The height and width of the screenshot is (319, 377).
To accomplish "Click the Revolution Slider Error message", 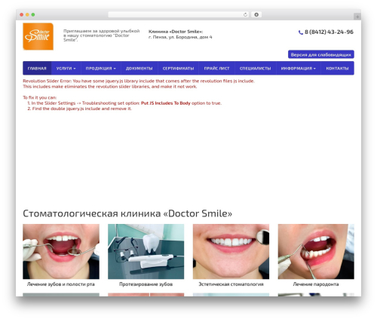I will click(x=139, y=84).
